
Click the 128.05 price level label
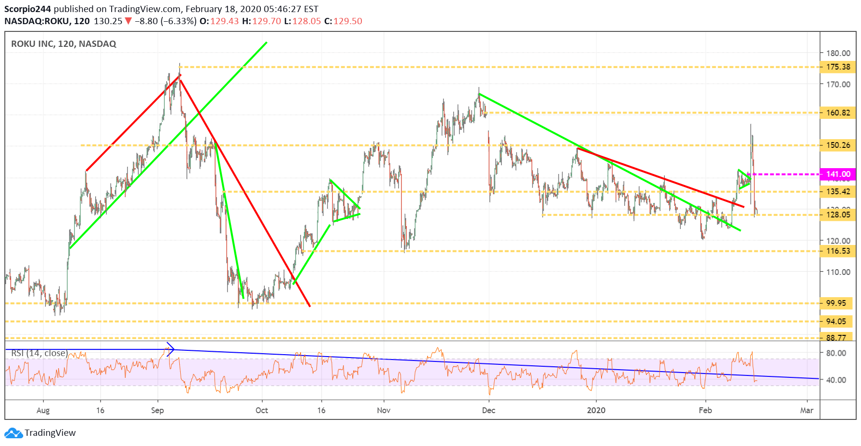click(x=838, y=215)
